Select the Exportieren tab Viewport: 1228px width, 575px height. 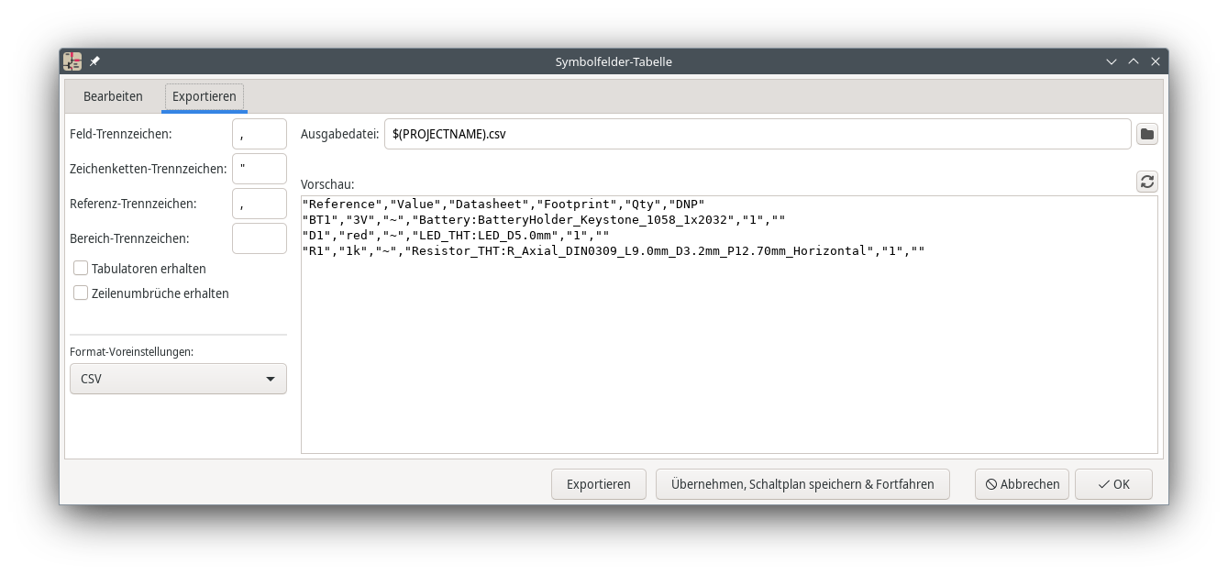tap(205, 96)
